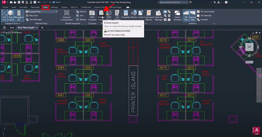
Task: Switch to the Collaborate ribbon tab
Action: 86,7
